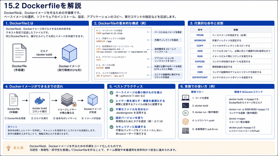Click the orange registry box icon for push step

click(186, 121)
